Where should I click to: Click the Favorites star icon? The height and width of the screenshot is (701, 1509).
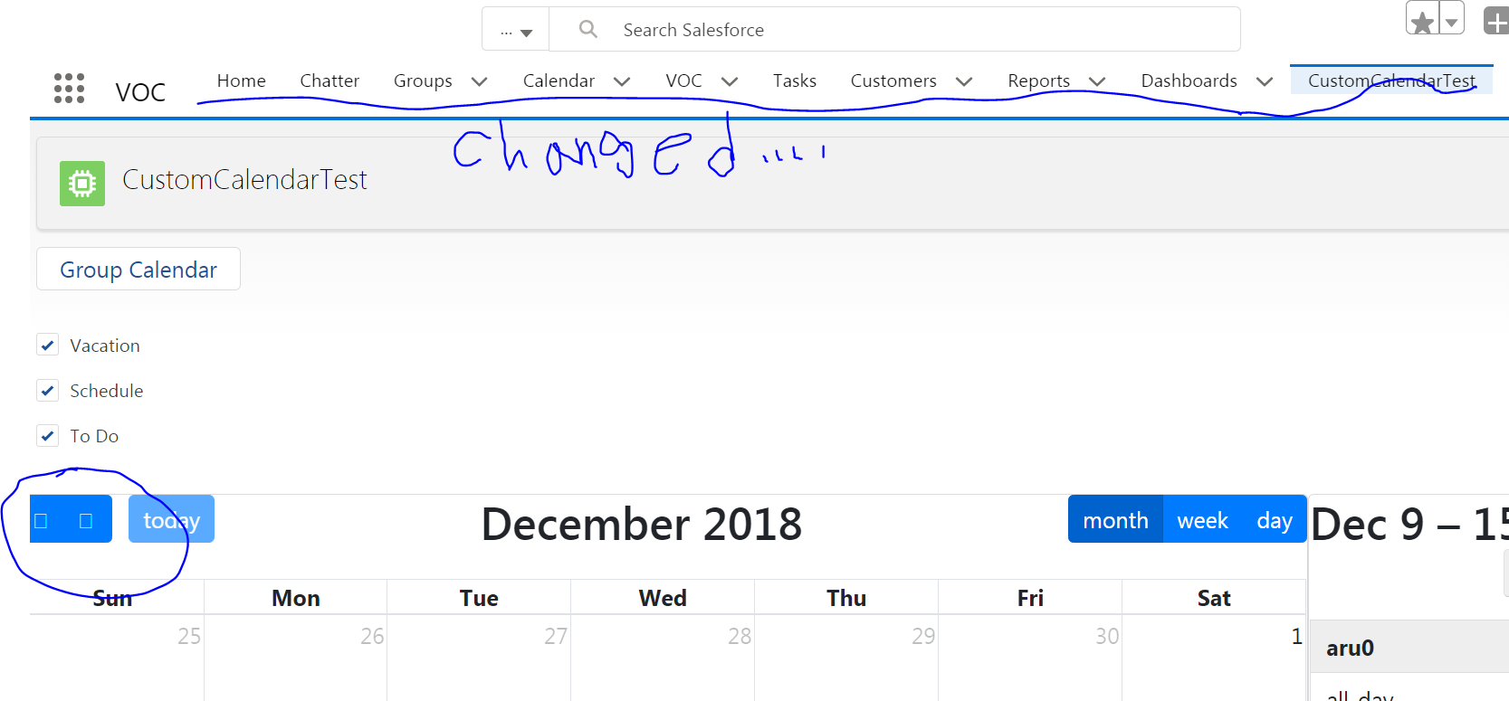pyautogui.click(x=1422, y=22)
